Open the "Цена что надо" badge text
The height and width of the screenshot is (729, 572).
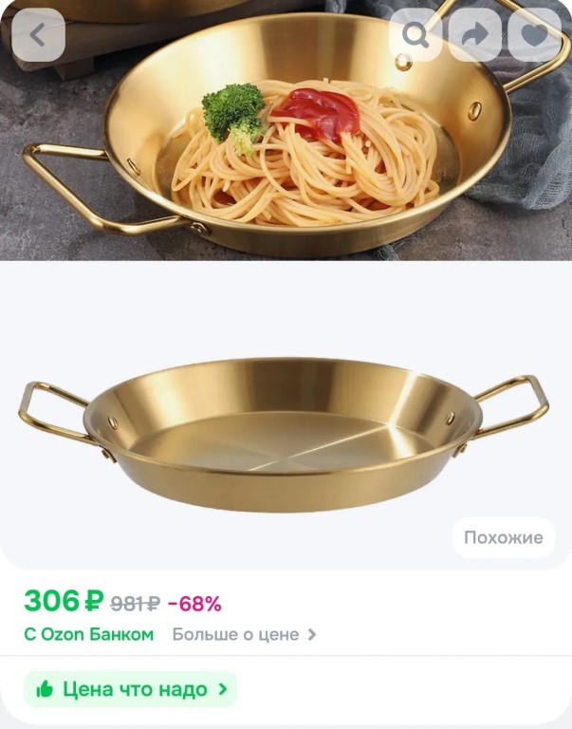coord(135,689)
